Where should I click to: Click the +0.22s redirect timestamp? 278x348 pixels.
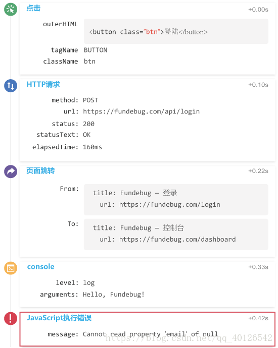tap(258, 171)
